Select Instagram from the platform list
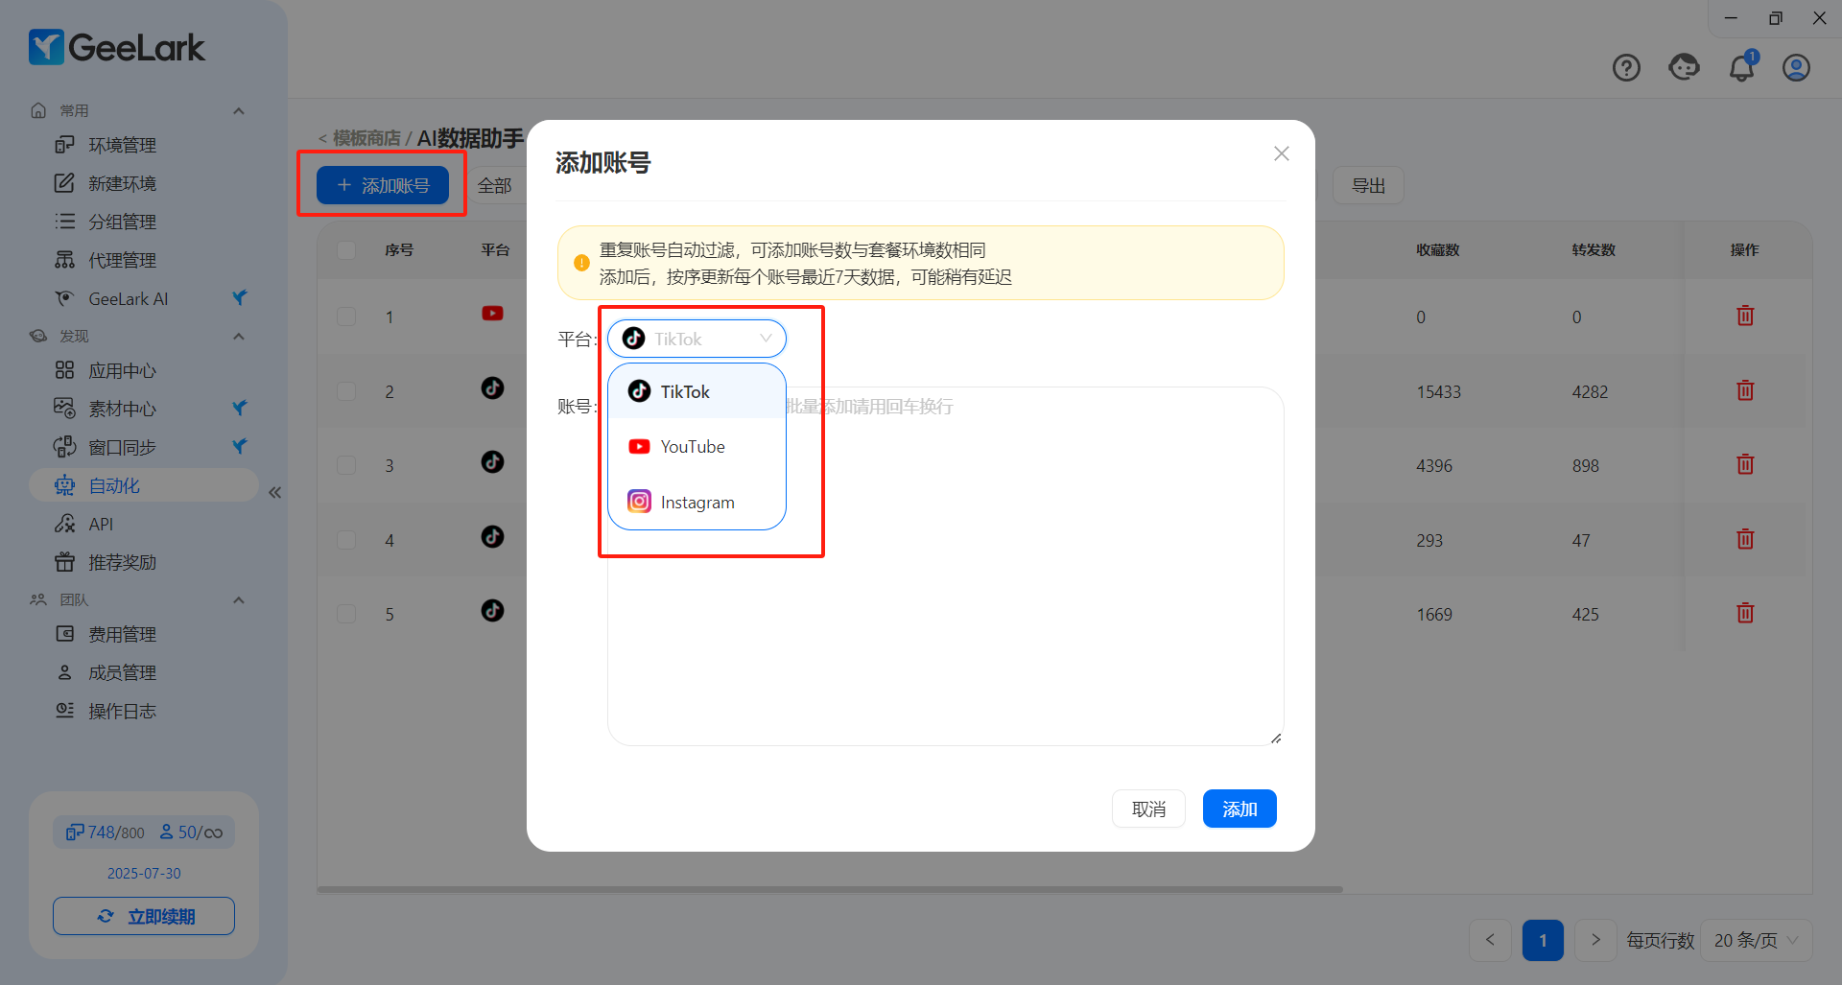1842x985 pixels. (697, 502)
